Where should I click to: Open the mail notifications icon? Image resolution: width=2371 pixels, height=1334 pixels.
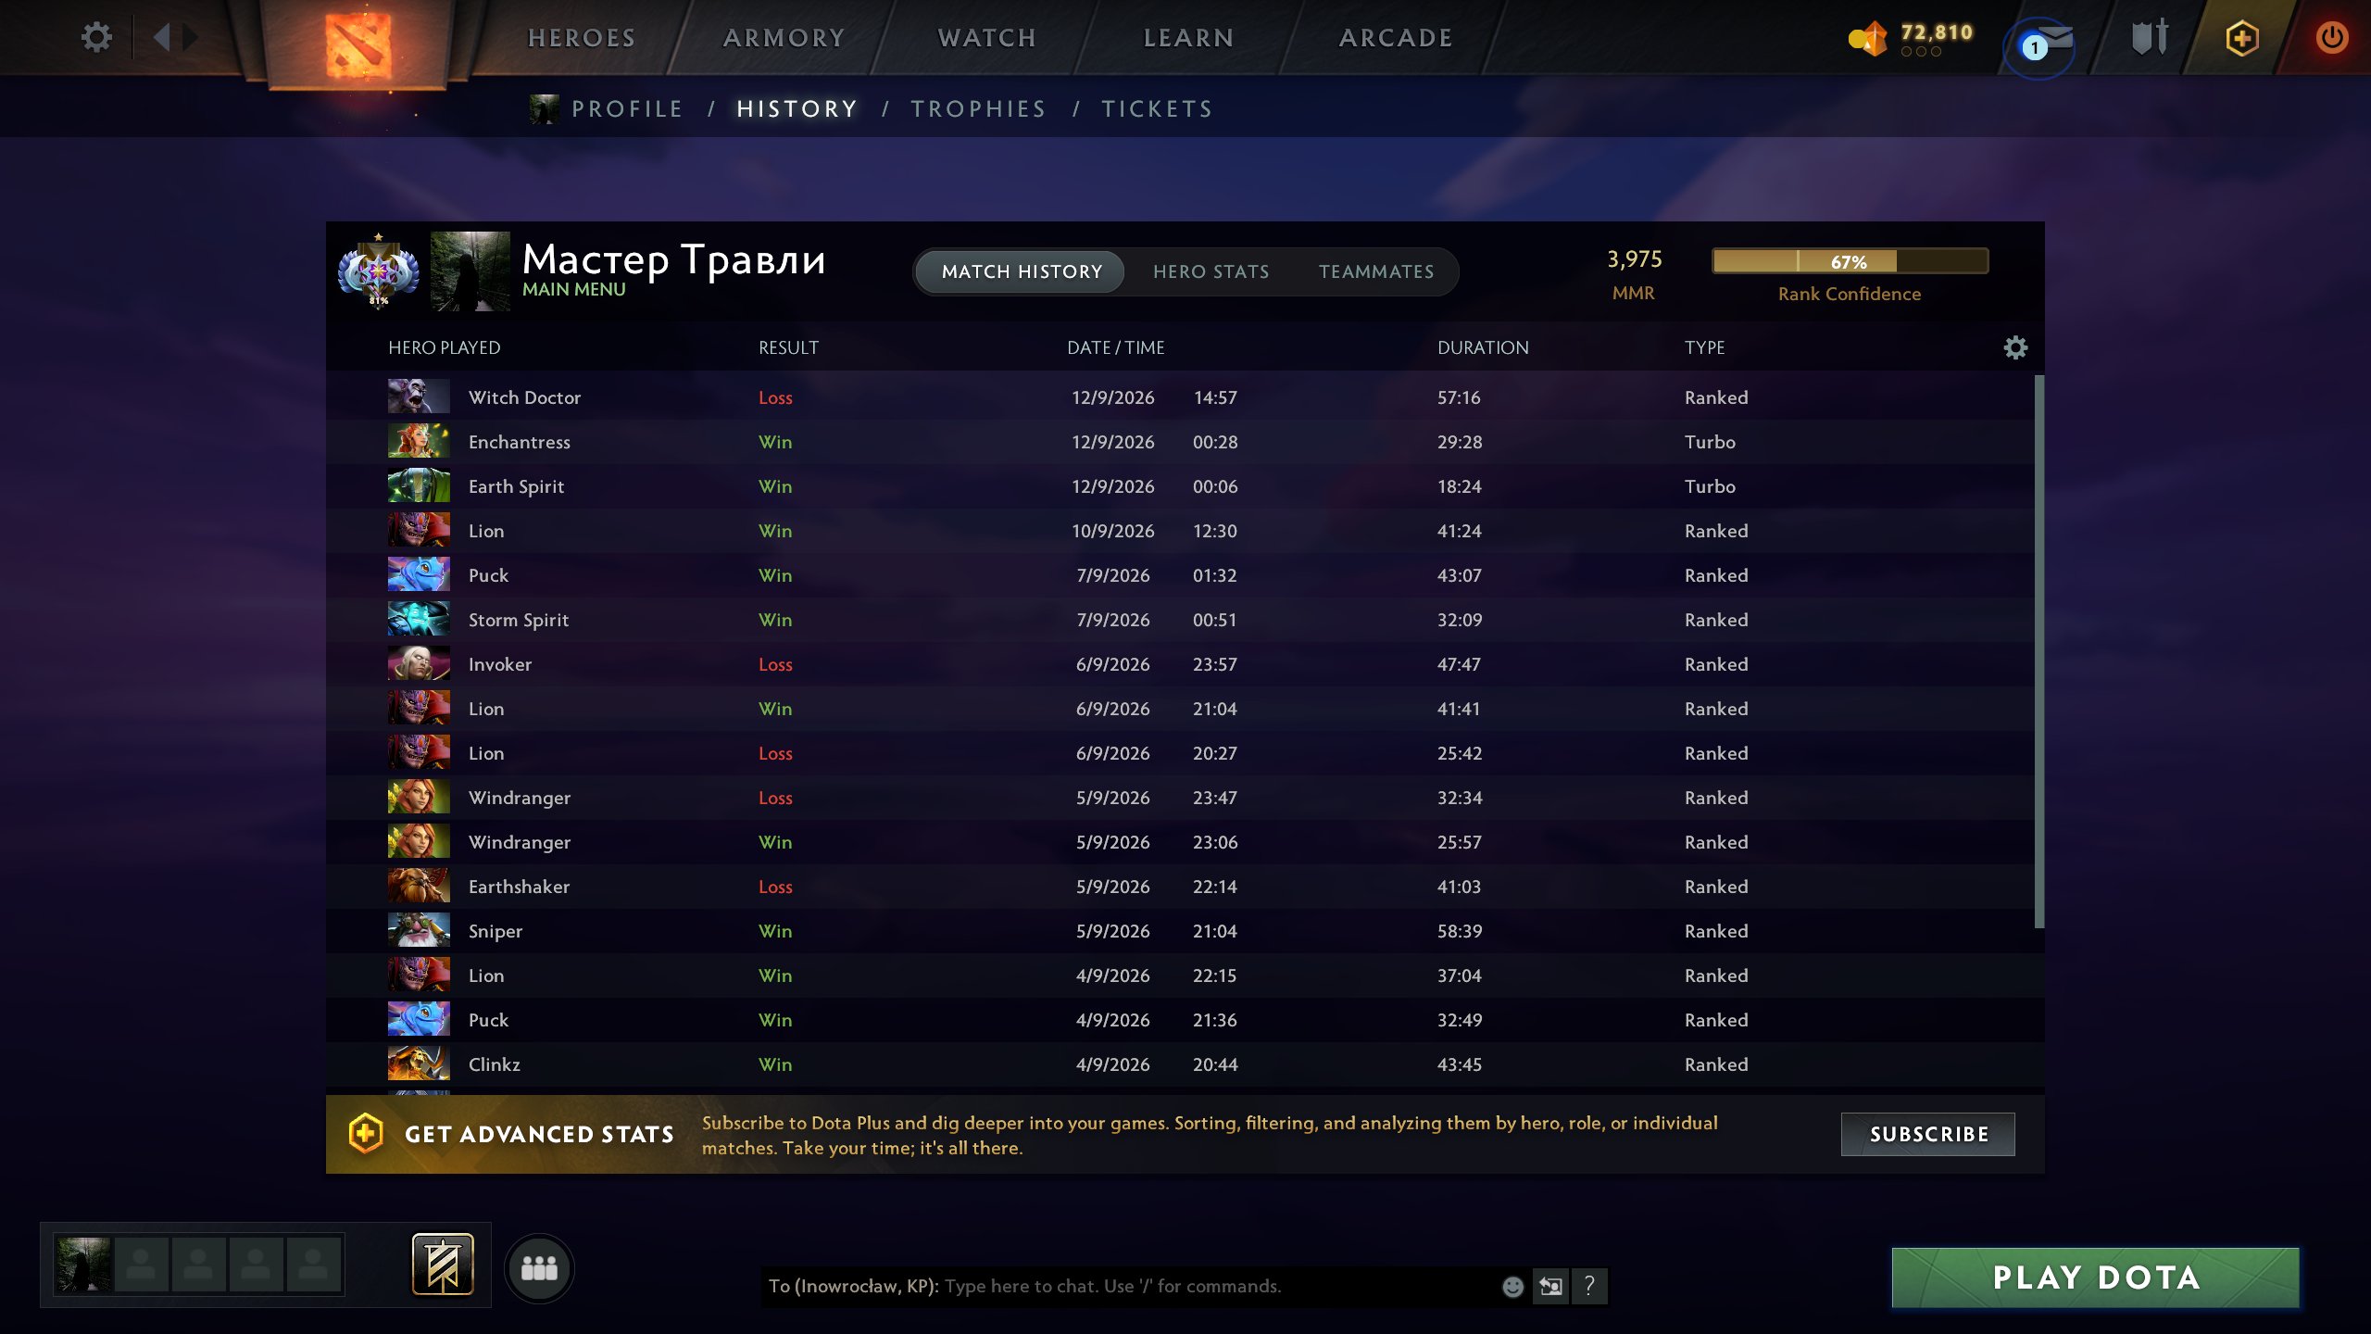(x=2041, y=44)
